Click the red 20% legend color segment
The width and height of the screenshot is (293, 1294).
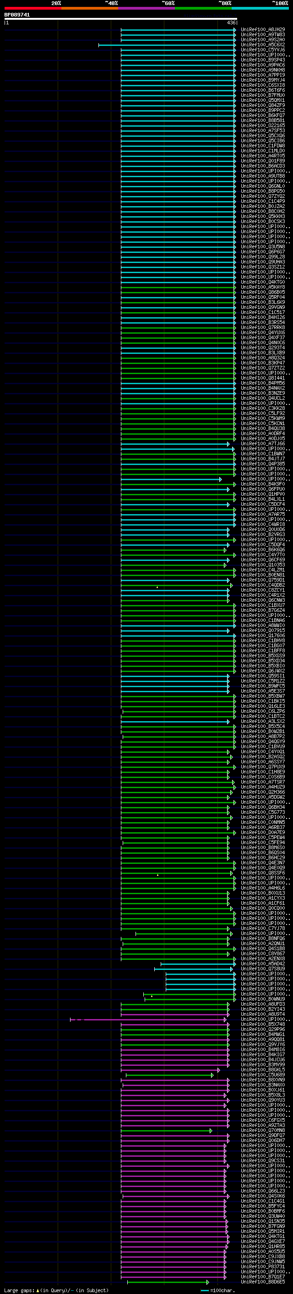tap(33, 8)
